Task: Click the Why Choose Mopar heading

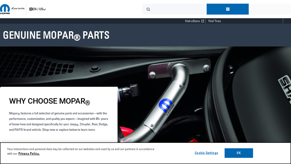Action: [x=49, y=101]
